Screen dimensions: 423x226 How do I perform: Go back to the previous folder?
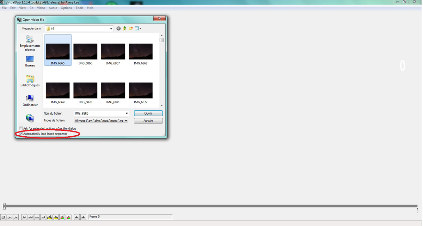(118, 28)
